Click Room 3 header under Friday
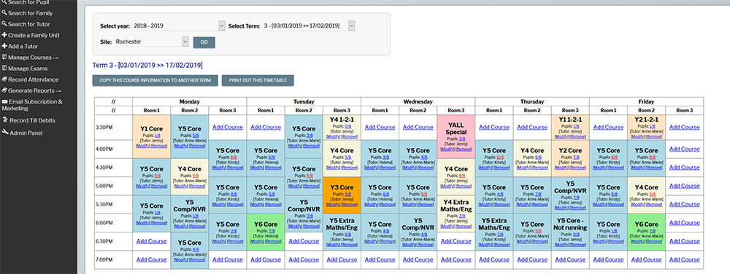The width and height of the screenshot is (730, 274). point(685,111)
